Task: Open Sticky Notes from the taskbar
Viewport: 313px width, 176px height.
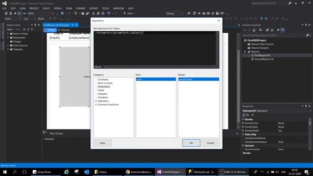Action: click(x=42, y=172)
